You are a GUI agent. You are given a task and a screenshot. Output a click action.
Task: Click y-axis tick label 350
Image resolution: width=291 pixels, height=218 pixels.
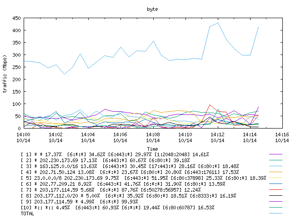(x=16, y=43)
